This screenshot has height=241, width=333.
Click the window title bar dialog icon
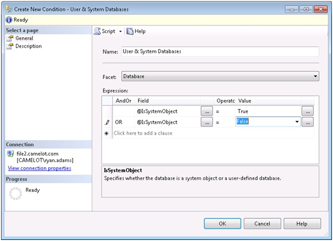coord(9,9)
